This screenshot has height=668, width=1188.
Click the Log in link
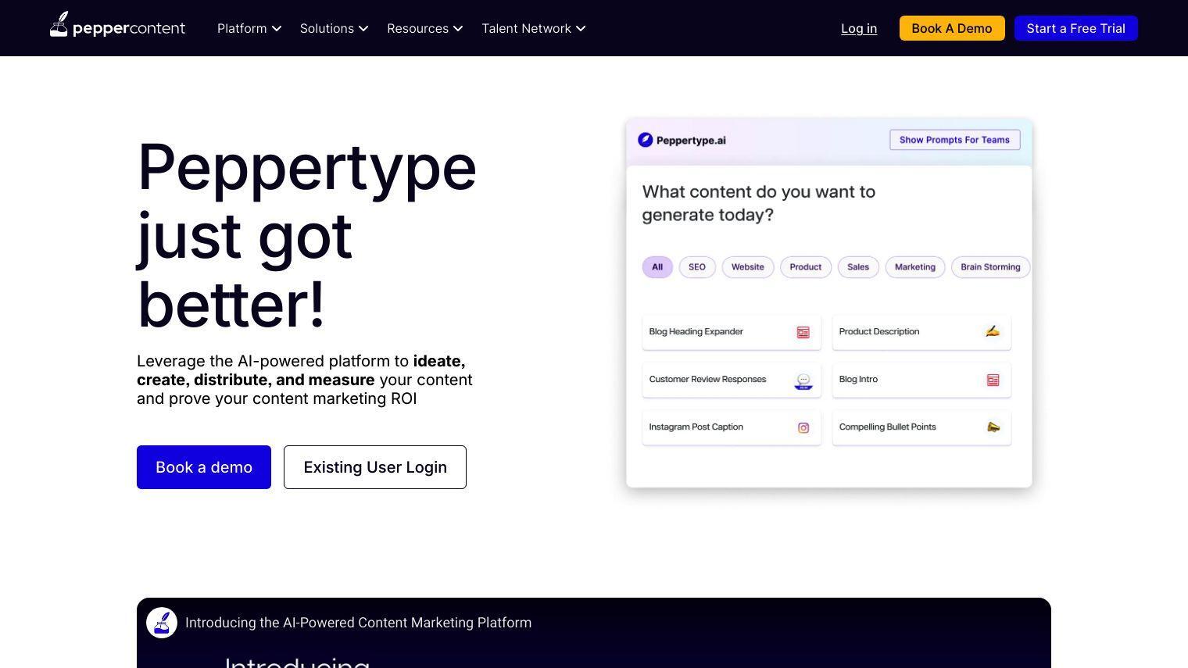(859, 28)
